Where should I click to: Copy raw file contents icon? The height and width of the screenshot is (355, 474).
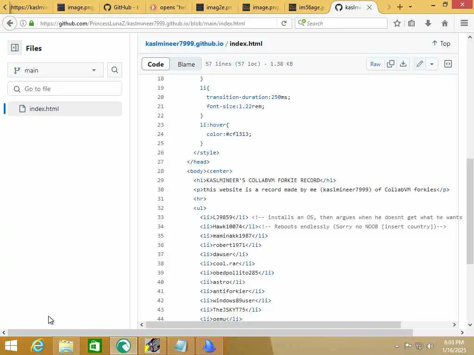tap(391, 64)
